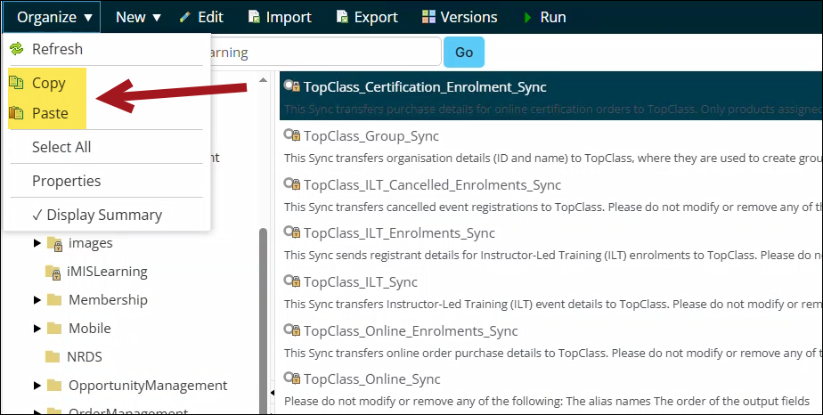Select the Membership folder

pos(108,300)
